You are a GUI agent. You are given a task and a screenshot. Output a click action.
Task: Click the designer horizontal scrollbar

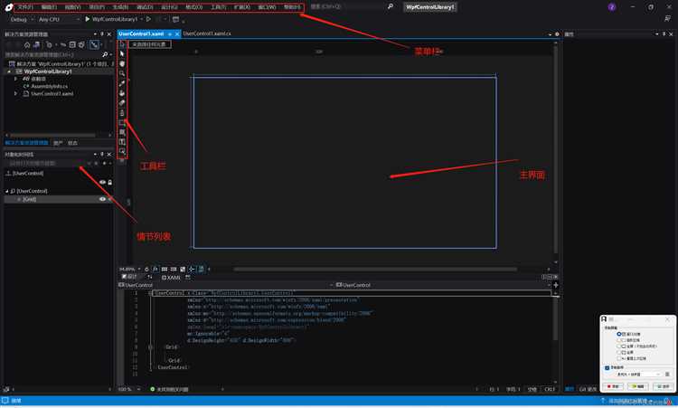pyautogui.click(x=375, y=269)
